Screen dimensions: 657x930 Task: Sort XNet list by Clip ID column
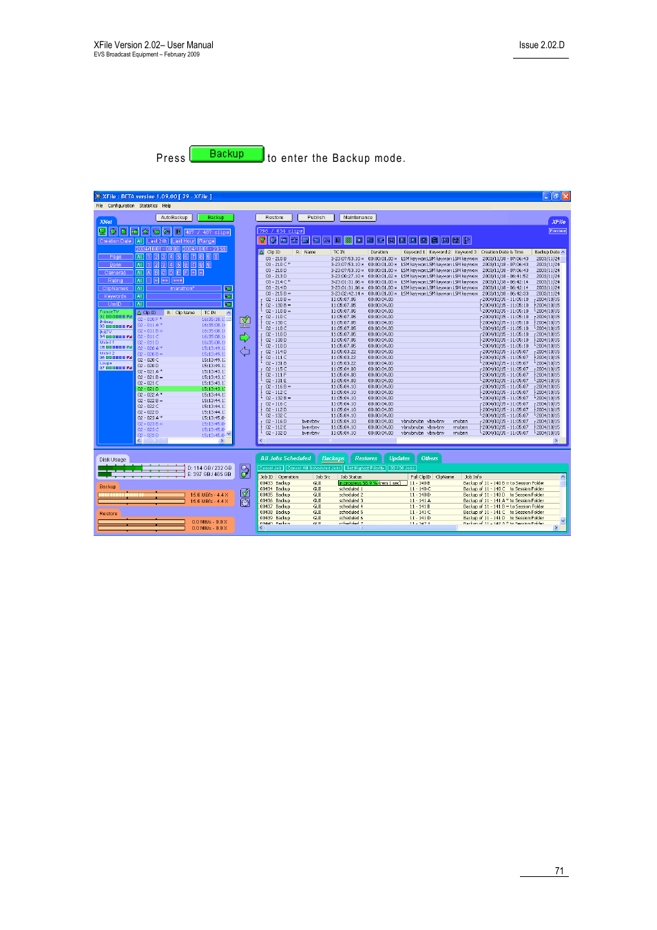click(150, 313)
